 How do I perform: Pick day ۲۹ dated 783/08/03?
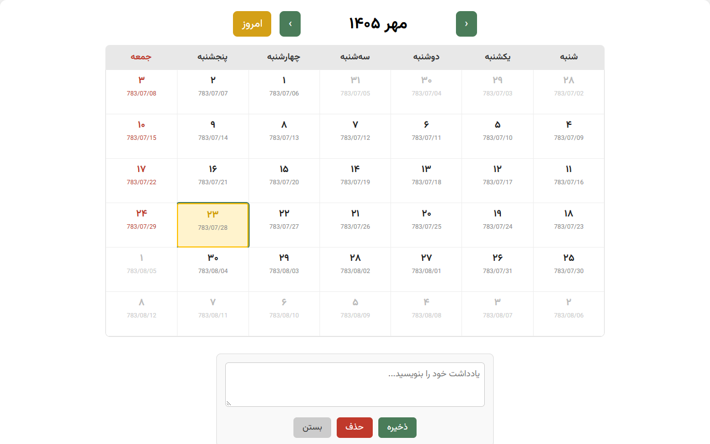284,270
